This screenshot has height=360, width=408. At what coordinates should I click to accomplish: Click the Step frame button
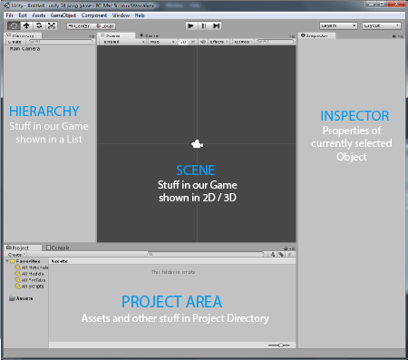point(216,26)
